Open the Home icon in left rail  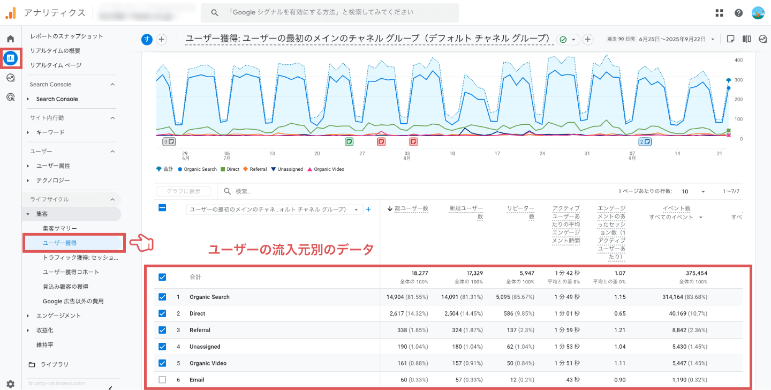pyautogui.click(x=10, y=39)
